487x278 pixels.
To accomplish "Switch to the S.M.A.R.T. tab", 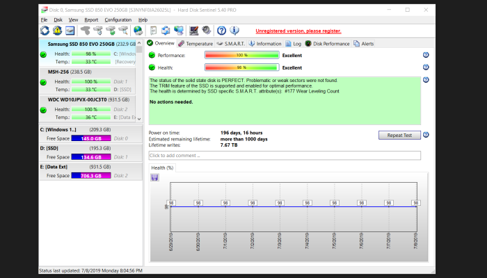I will (x=231, y=44).
